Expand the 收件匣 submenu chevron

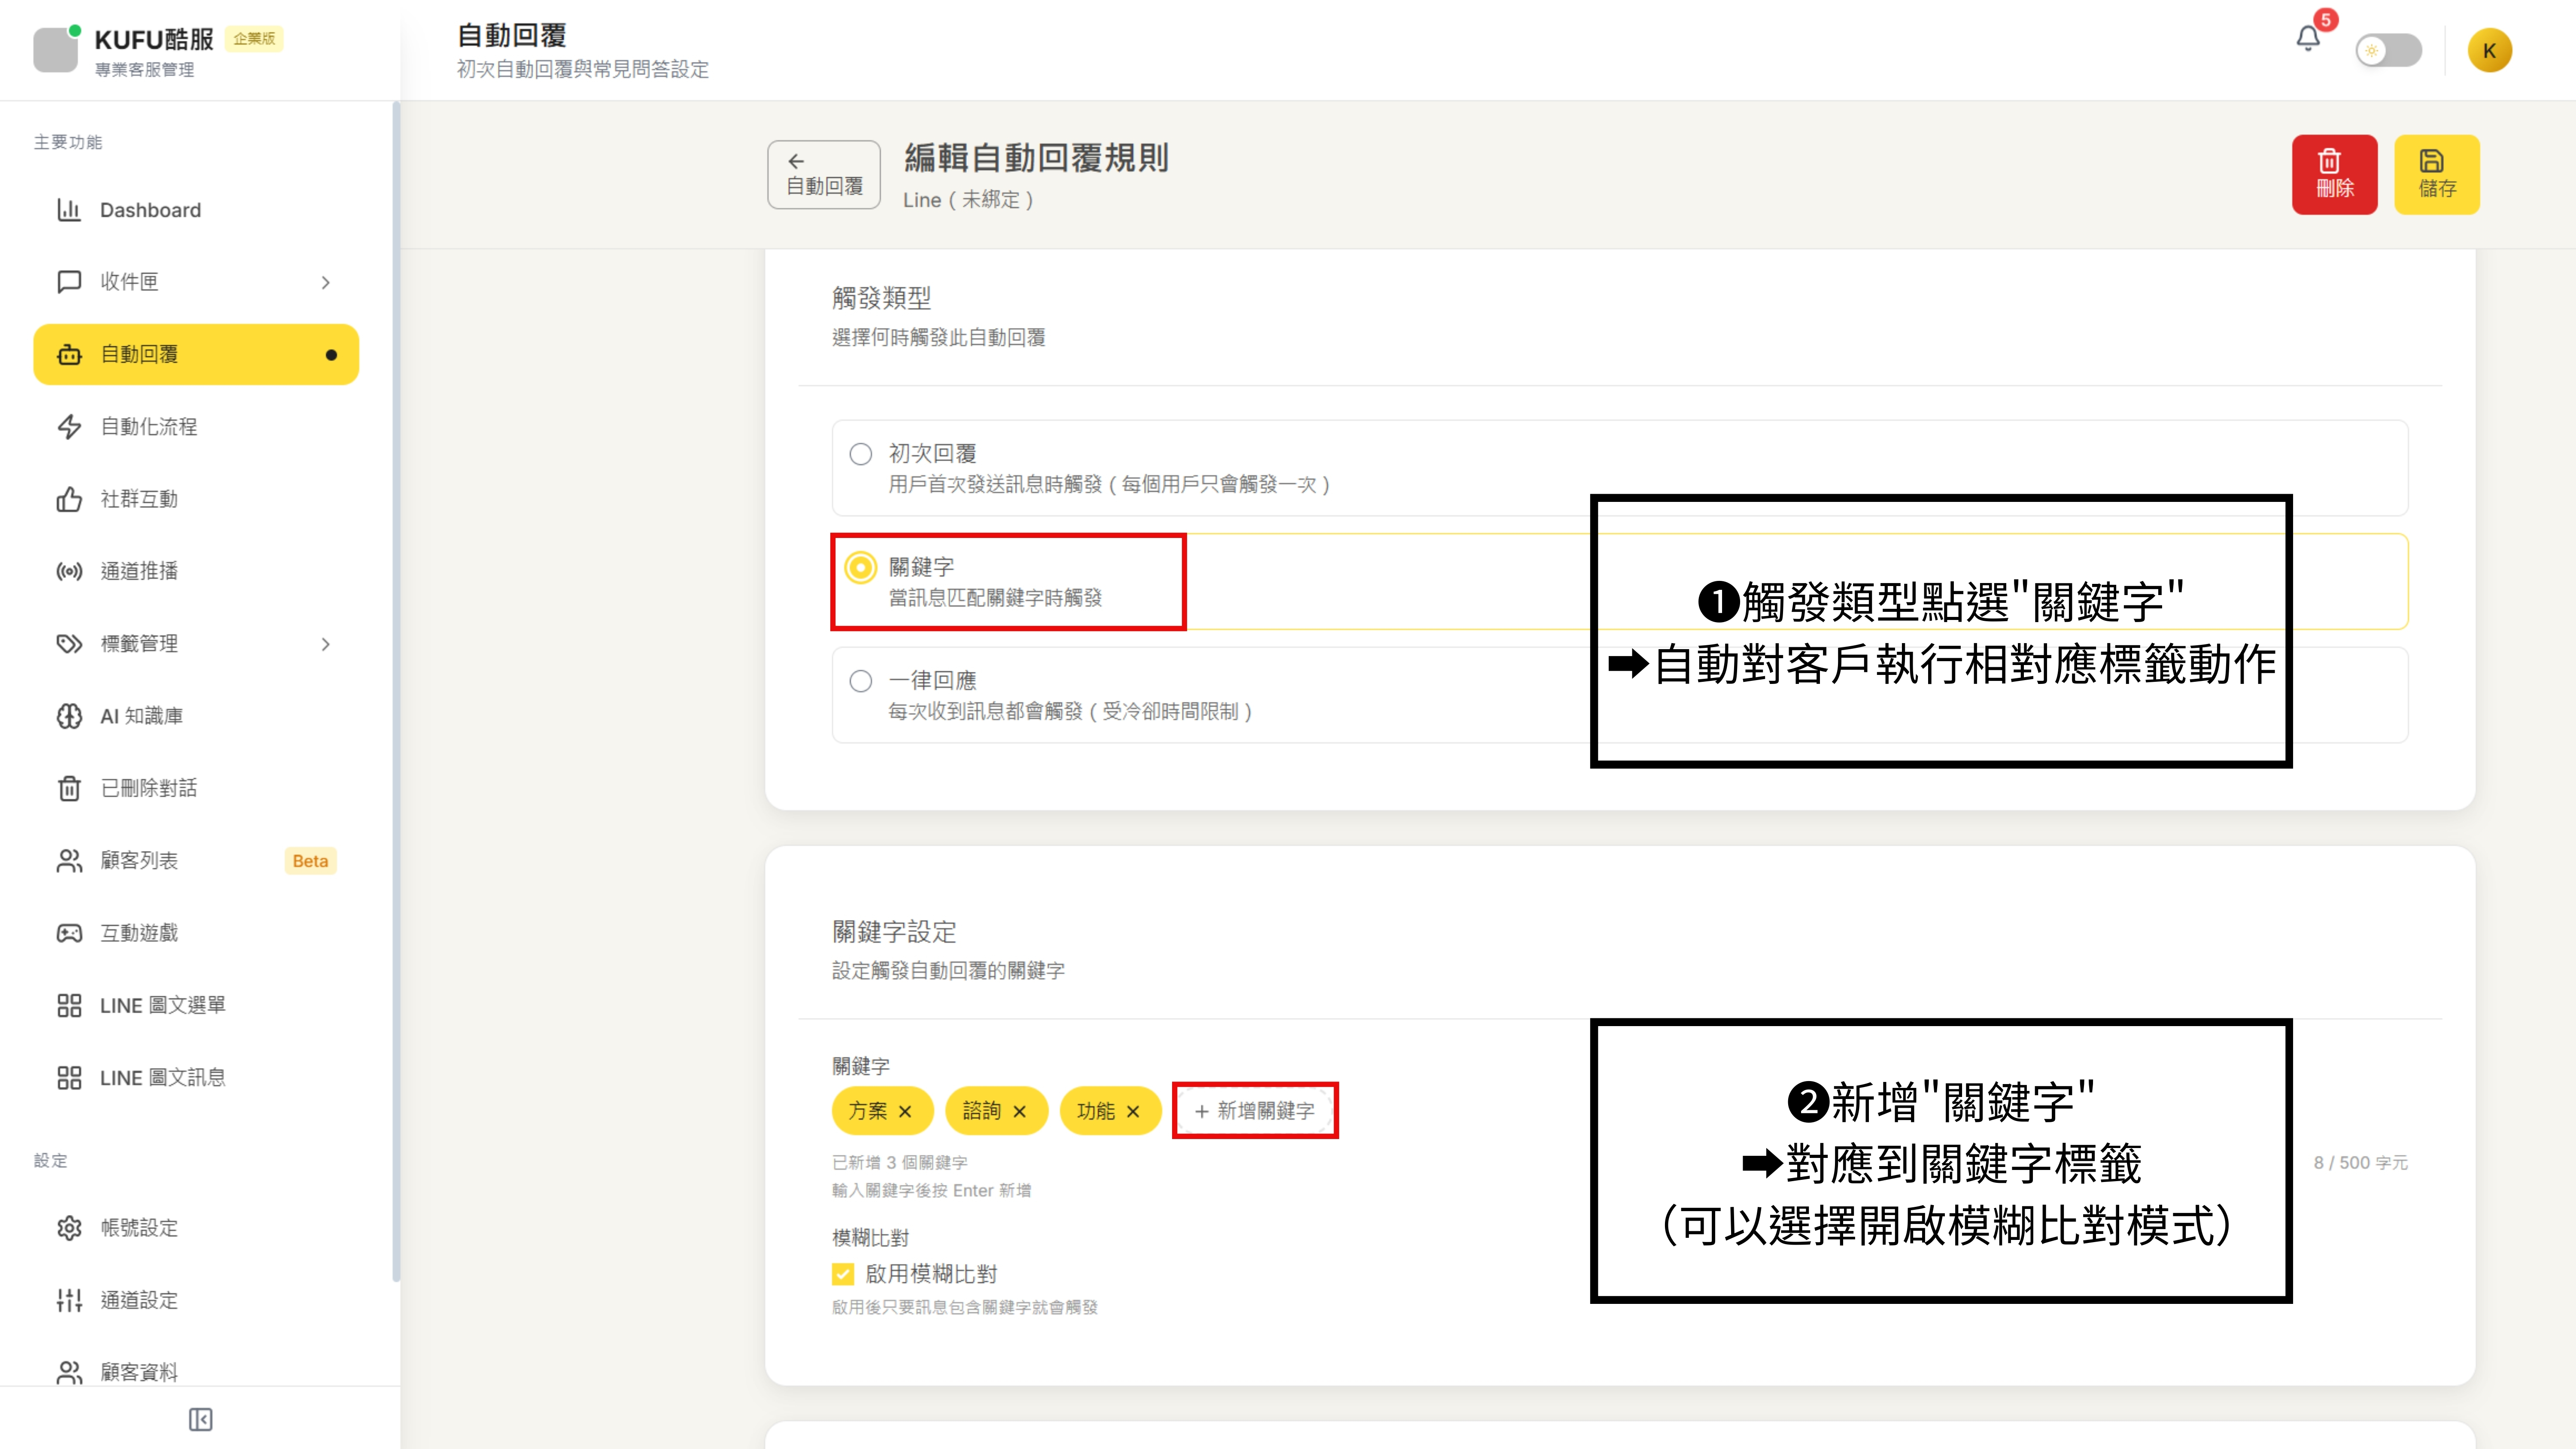click(x=325, y=282)
